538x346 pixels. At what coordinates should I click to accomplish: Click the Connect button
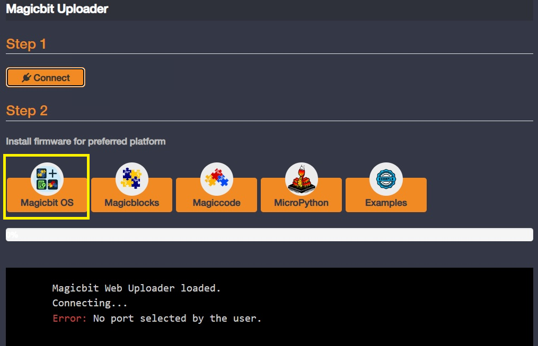click(45, 77)
